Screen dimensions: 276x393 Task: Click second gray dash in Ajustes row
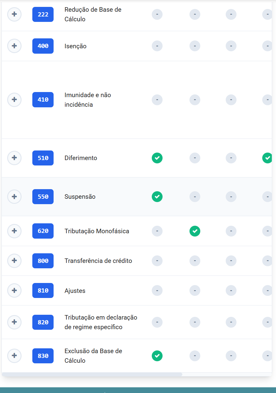[x=195, y=290]
